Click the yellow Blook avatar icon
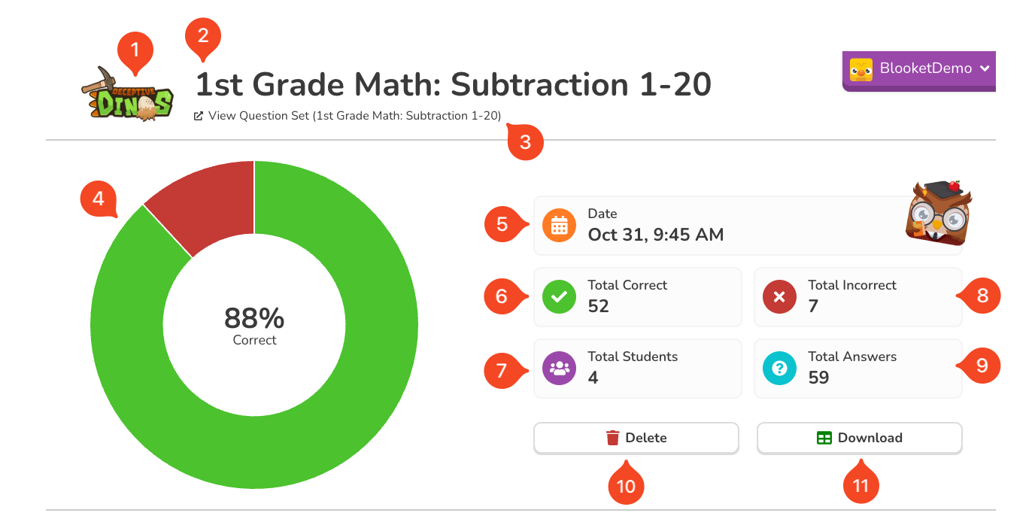The image size is (1035, 516). pos(861,69)
